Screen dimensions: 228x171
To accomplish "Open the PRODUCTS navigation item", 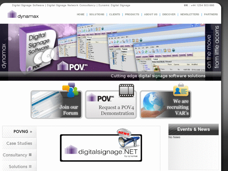I will tap(132, 14).
